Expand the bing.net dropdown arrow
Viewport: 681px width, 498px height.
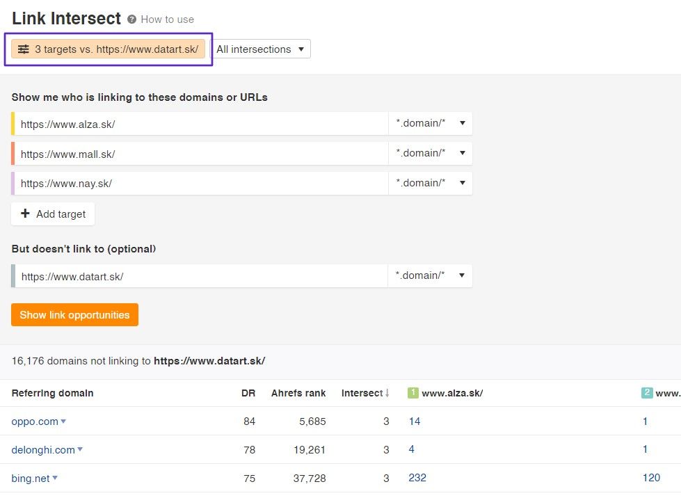point(55,478)
